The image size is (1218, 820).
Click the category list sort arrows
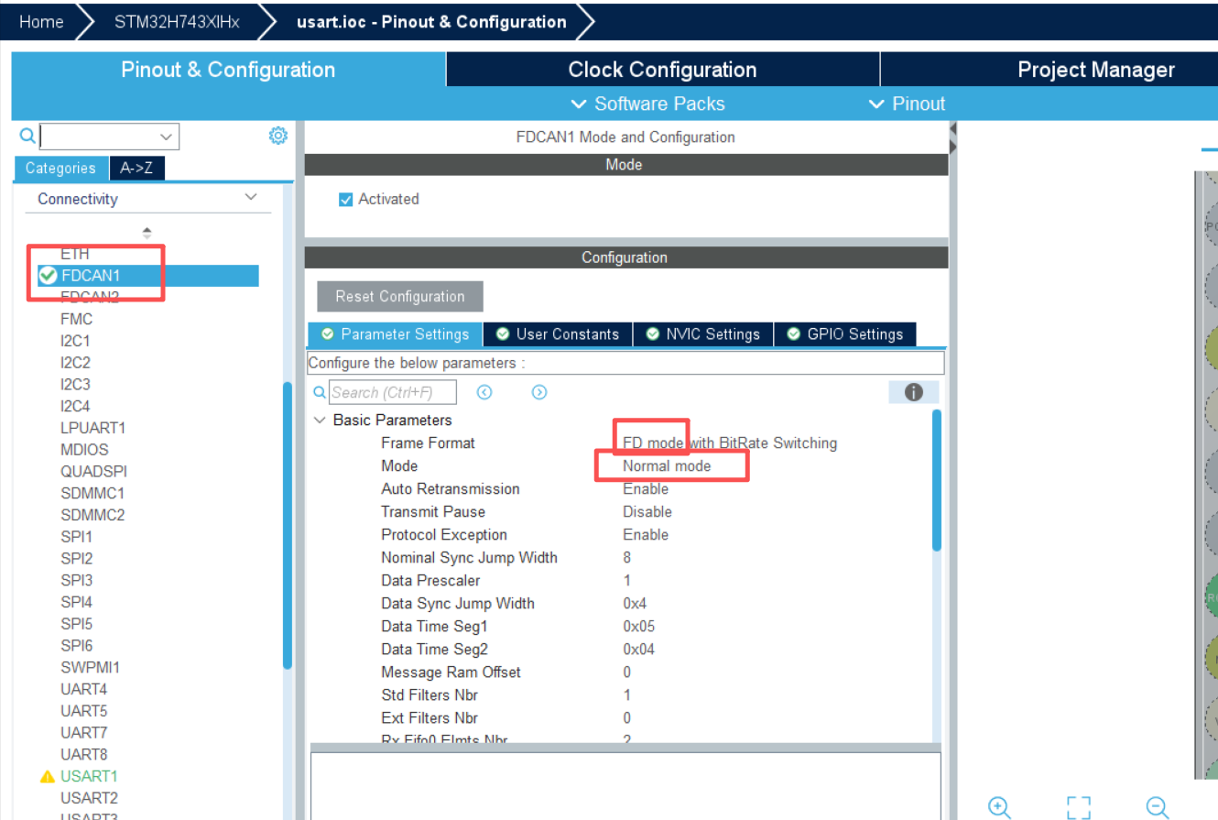tap(147, 233)
